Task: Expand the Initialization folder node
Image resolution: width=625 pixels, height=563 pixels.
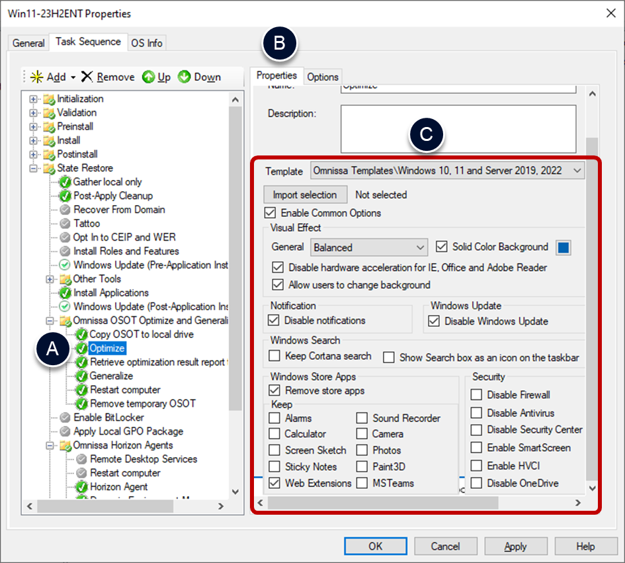Action: pos(34,99)
